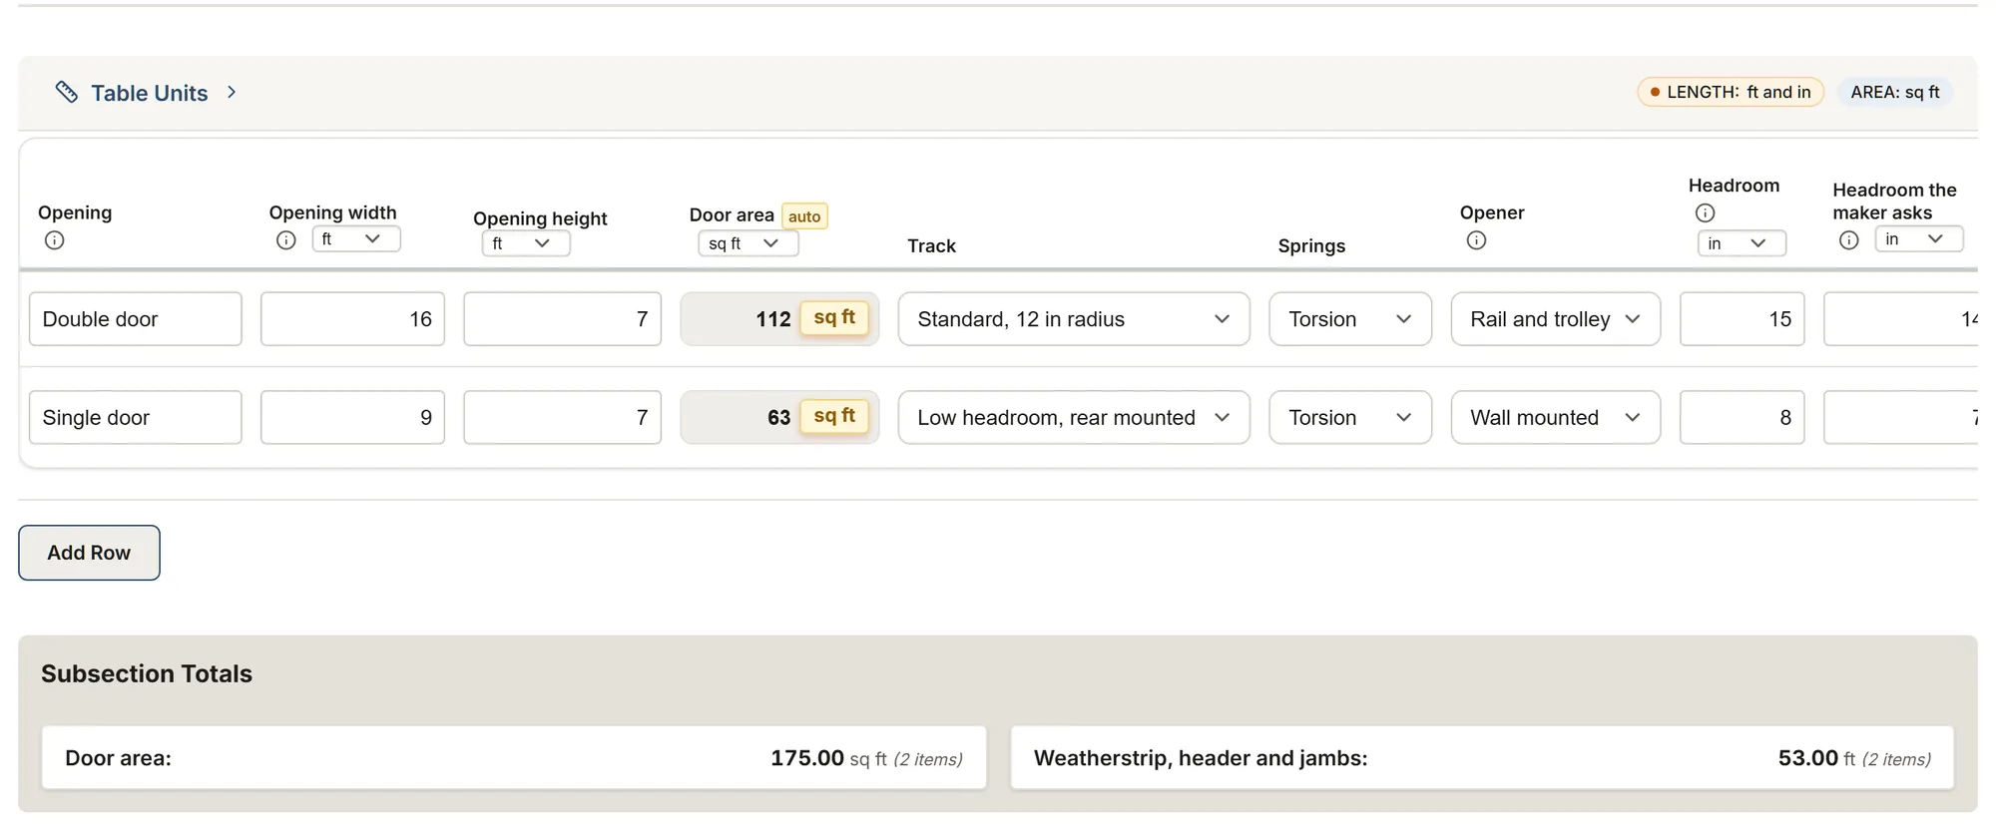Open info icon under Opening column header

(55, 240)
